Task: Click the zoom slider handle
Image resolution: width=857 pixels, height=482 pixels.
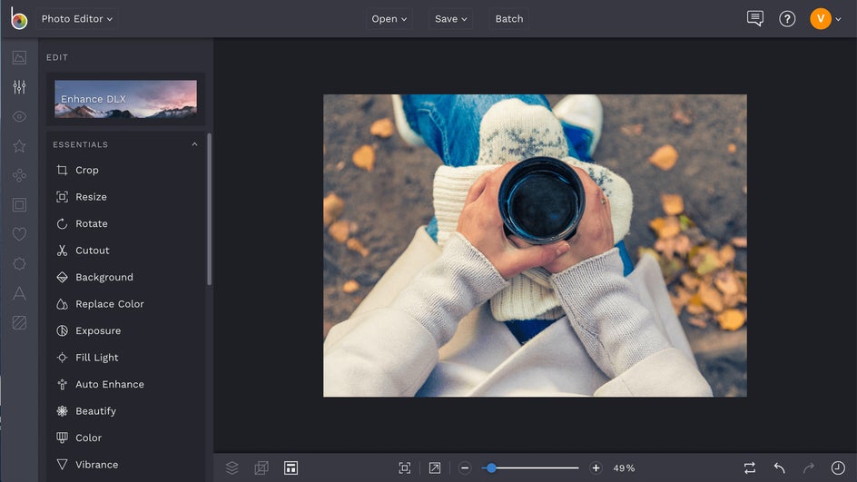Action: (x=491, y=467)
